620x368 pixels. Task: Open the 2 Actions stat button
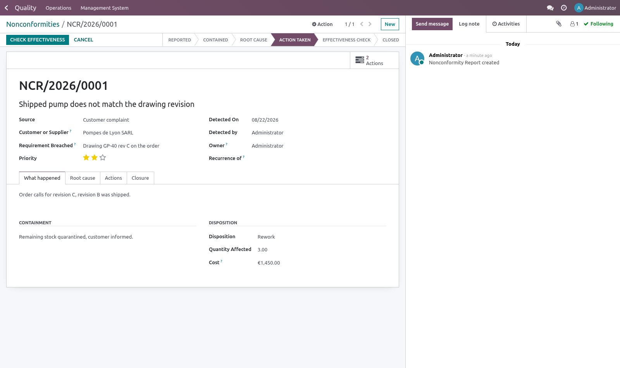pyautogui.click(x=374, y=60)
